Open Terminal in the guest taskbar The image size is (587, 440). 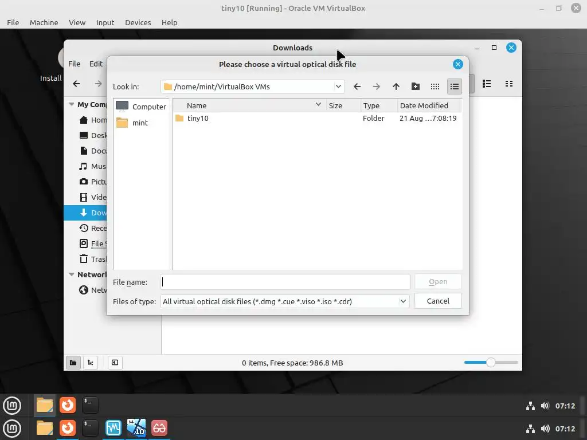90,405
